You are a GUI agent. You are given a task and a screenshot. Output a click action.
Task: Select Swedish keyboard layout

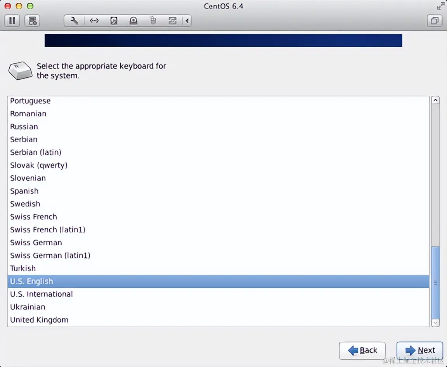[x=218, y=204]
